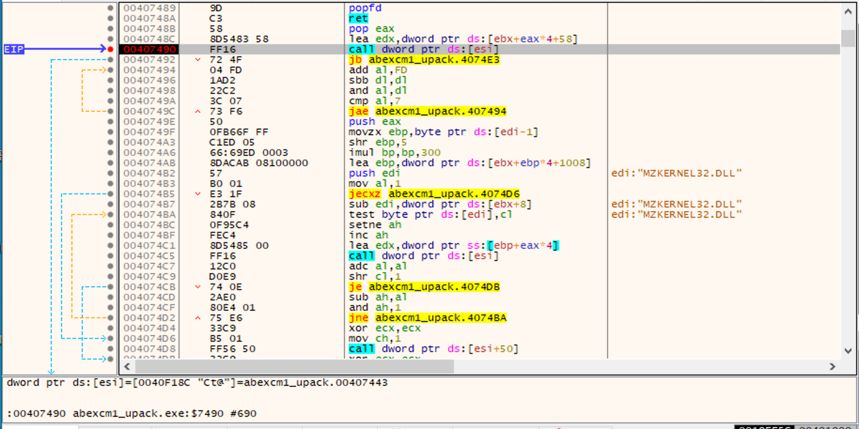Image resolution: width=859 pixels, height=429 pixels.
Task: Select lea edx instruction at 0040748C
Action: (463, 39)
